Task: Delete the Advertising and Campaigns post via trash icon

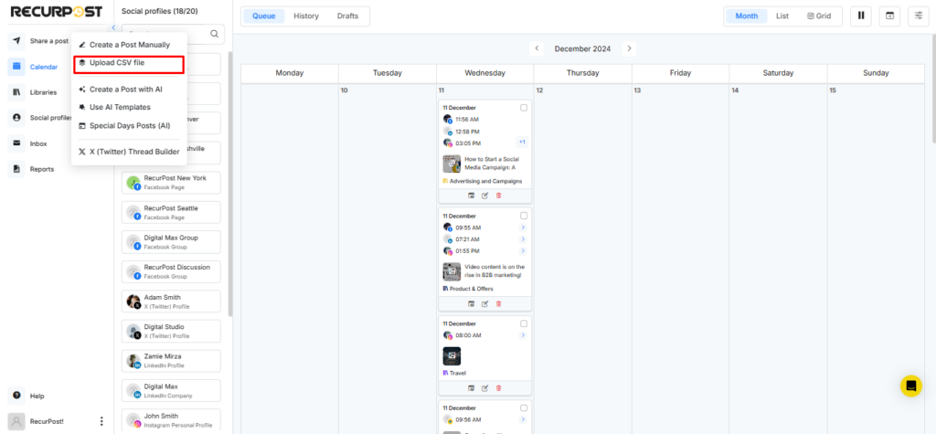Action: (x=498, y=196)
